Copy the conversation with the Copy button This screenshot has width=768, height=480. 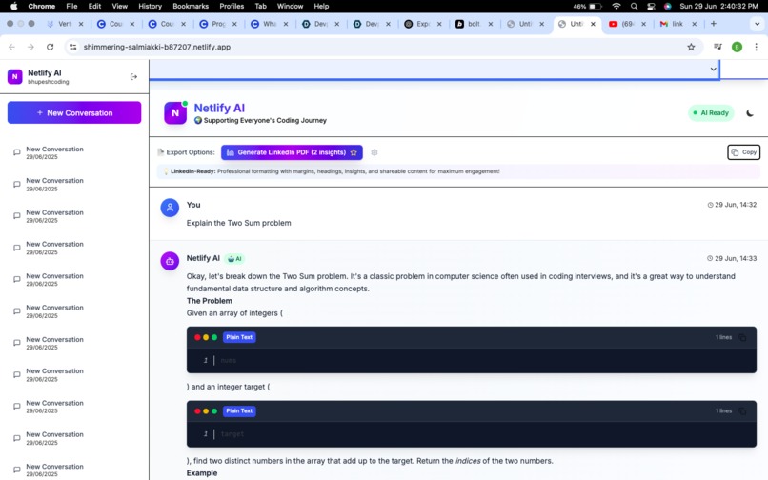pyautogui.click(x=743, y=152)
